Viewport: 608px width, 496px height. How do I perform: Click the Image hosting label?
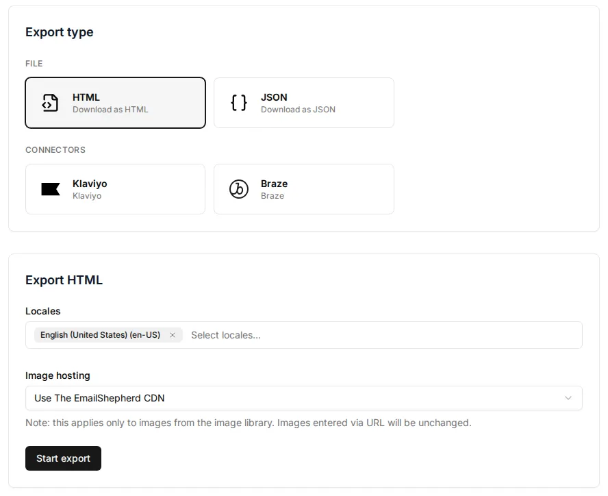pos(58,375)
